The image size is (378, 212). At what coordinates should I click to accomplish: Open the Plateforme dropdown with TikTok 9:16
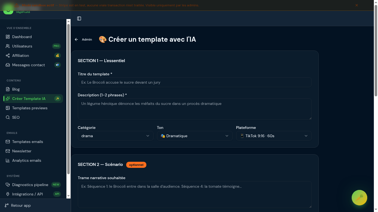coord(274,136)
